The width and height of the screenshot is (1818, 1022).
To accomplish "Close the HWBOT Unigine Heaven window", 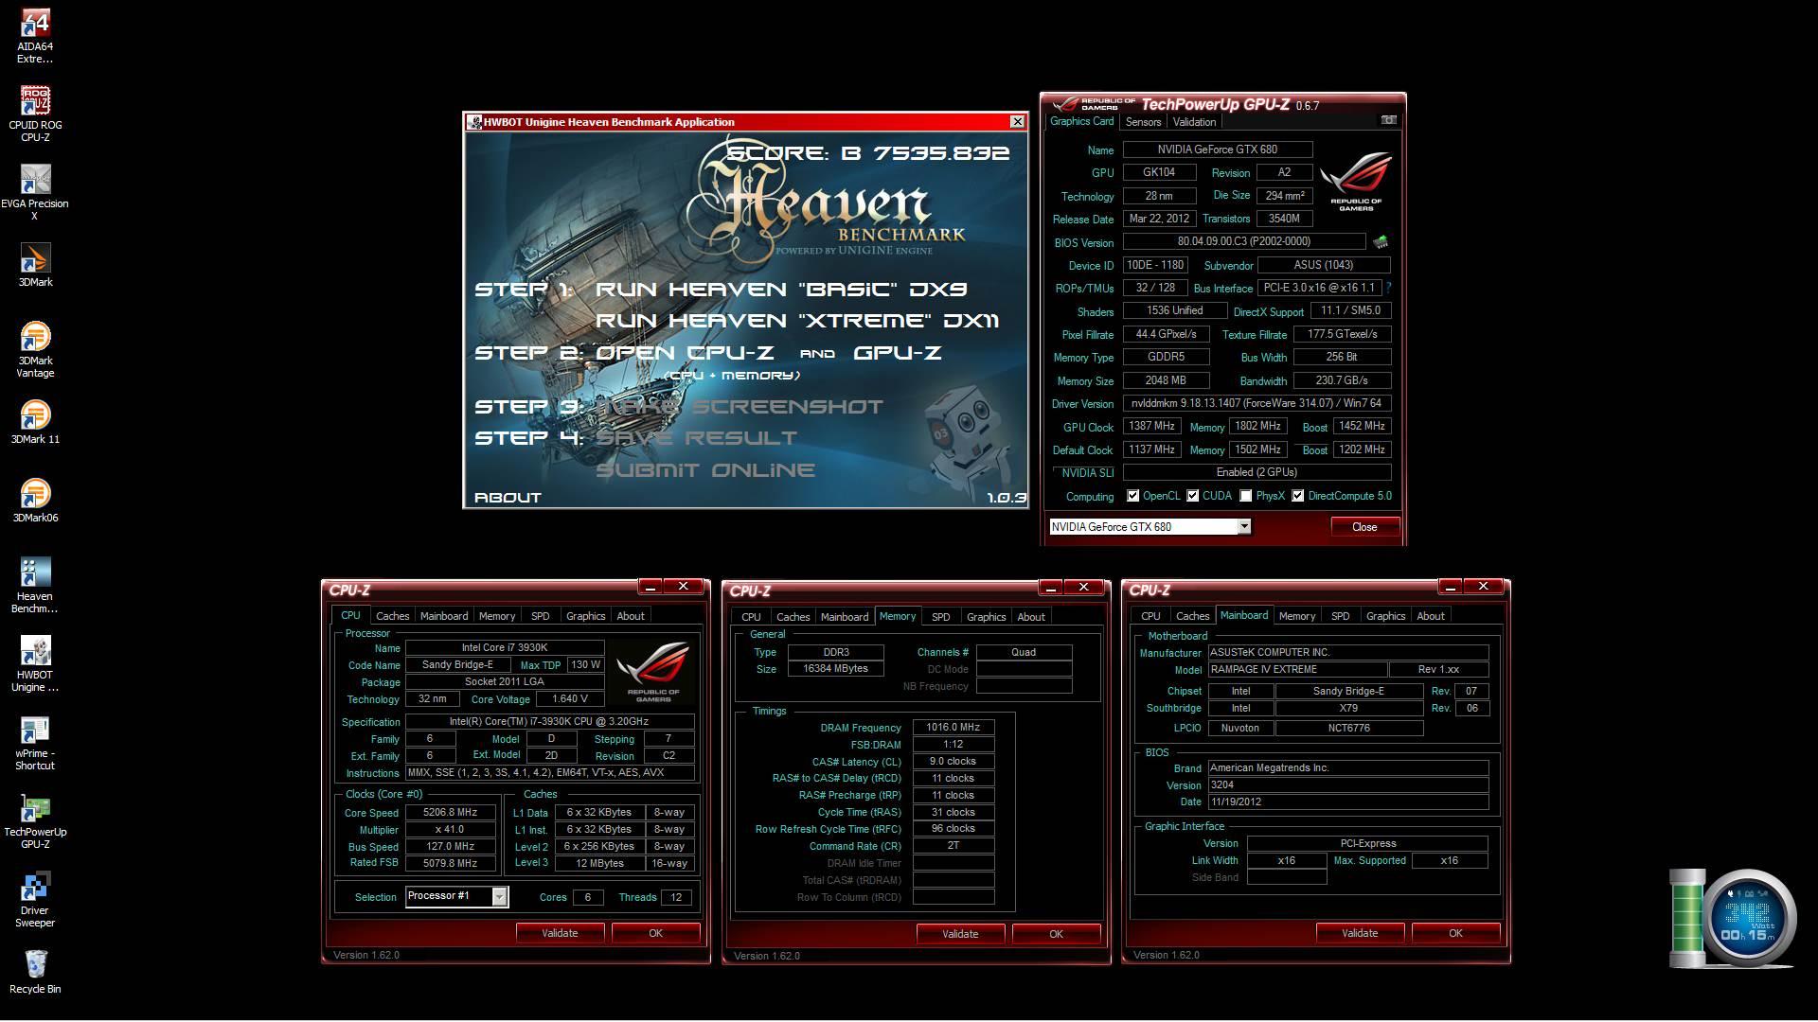I will 1017,122.
